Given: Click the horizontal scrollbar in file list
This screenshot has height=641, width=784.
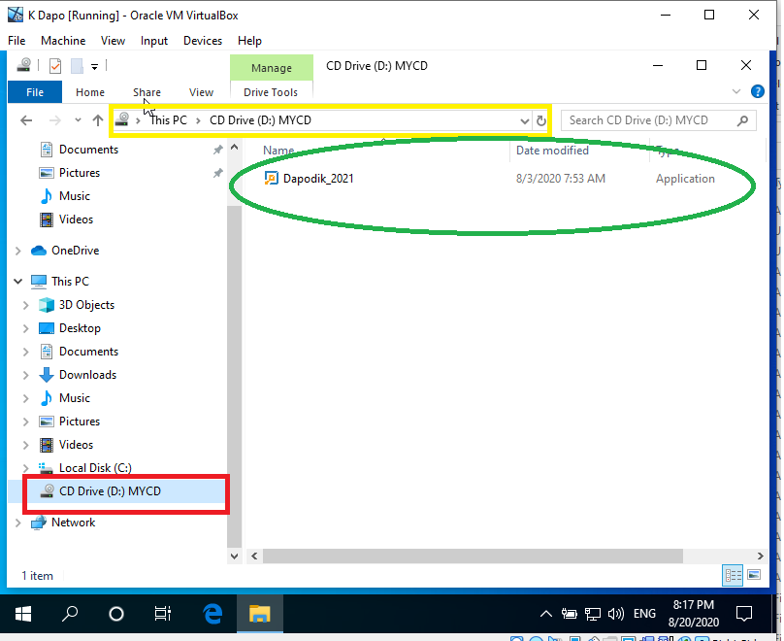Looking at the screenshot, I should (x=473, y=556).
